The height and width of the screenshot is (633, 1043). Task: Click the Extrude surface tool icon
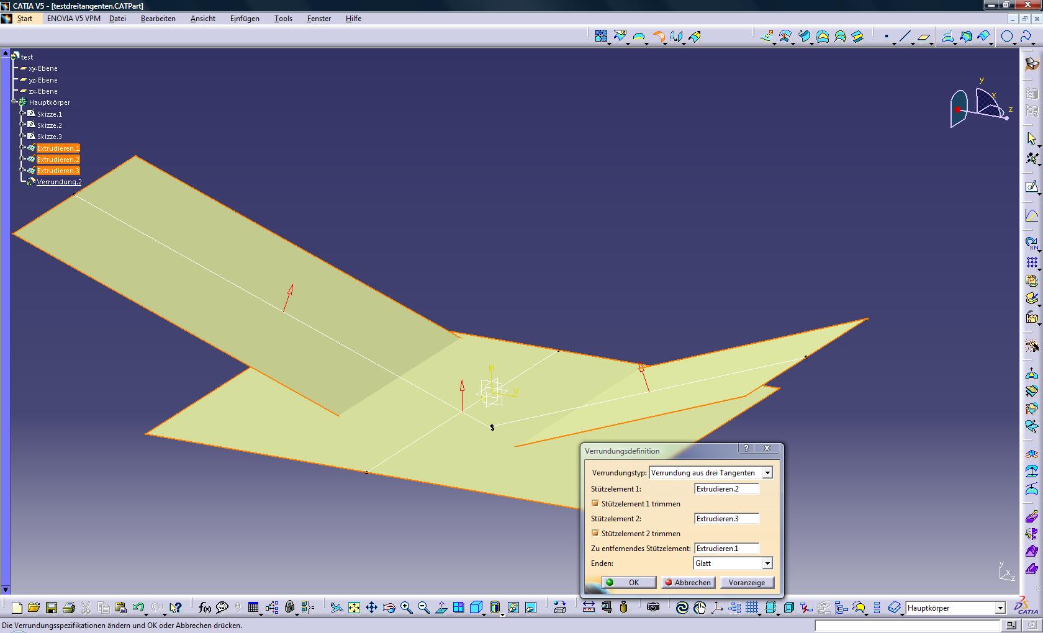click(x=767, y=37)
